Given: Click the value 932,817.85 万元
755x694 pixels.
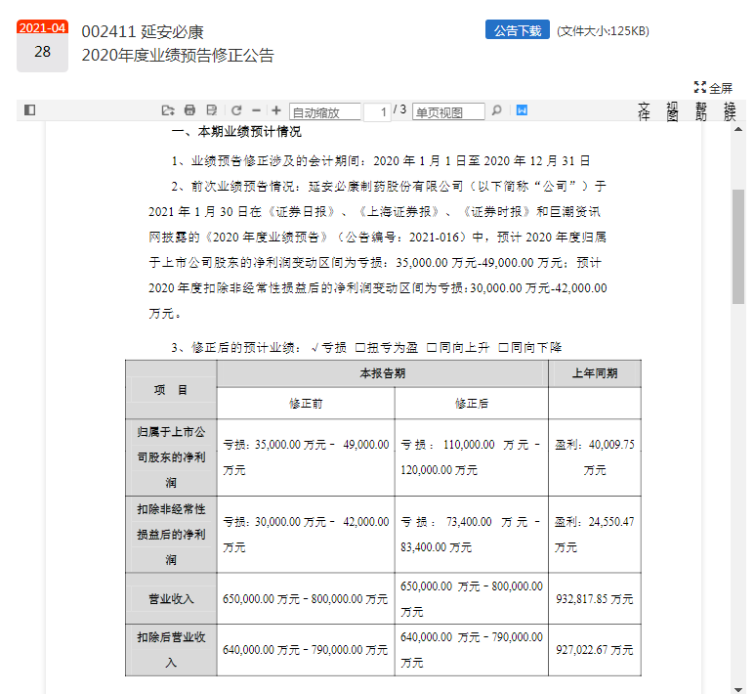Looking at the screenshot, I should point(595,598).
